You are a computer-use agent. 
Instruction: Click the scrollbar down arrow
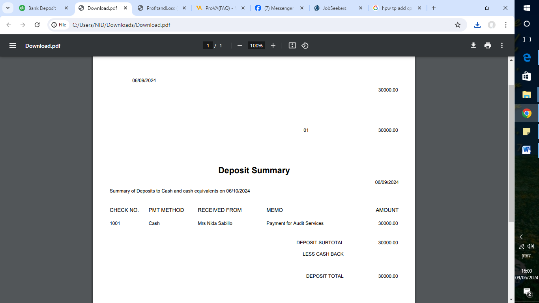(511, 299)
